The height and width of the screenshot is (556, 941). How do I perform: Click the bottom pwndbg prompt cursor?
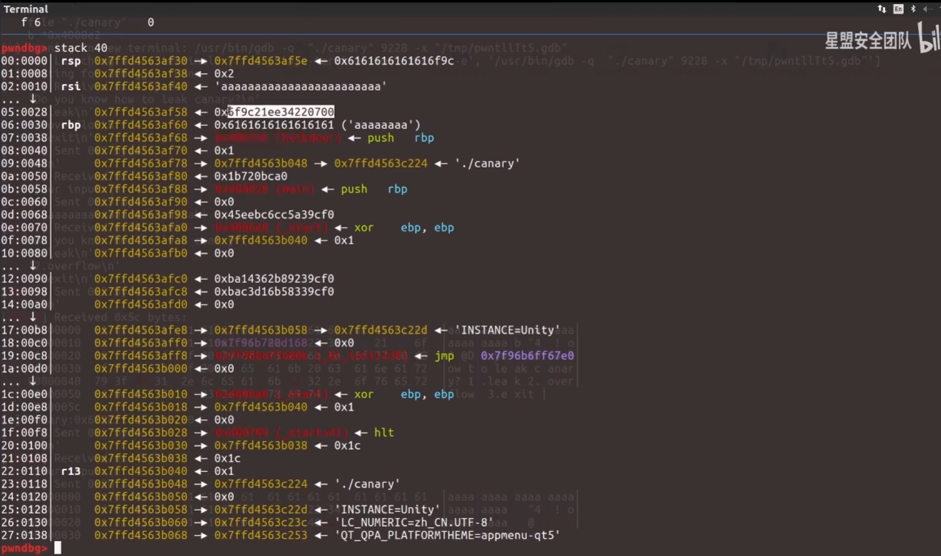(57, 548)
